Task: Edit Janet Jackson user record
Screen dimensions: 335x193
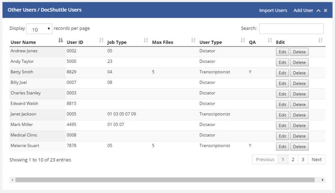Action: 282,115
